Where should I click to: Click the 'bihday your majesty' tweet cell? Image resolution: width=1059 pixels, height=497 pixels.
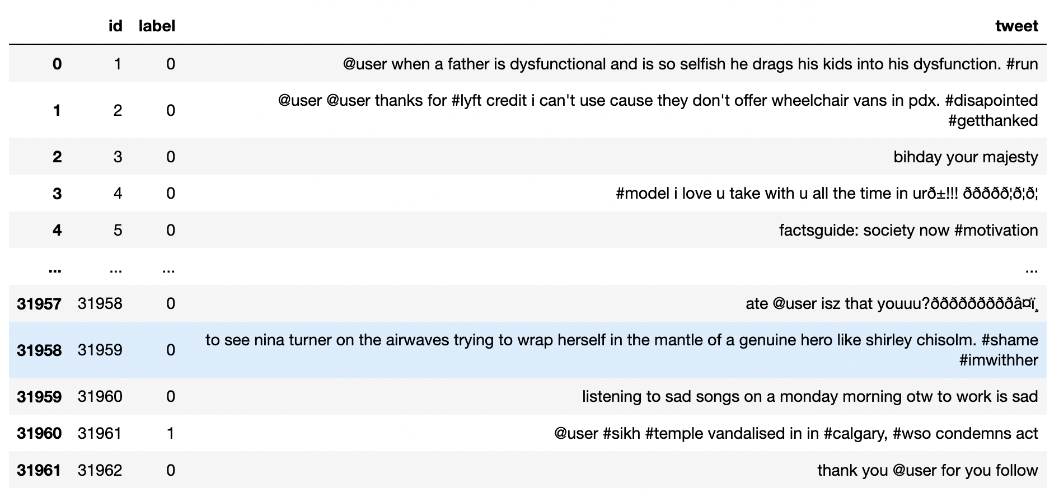coord(966,157)
